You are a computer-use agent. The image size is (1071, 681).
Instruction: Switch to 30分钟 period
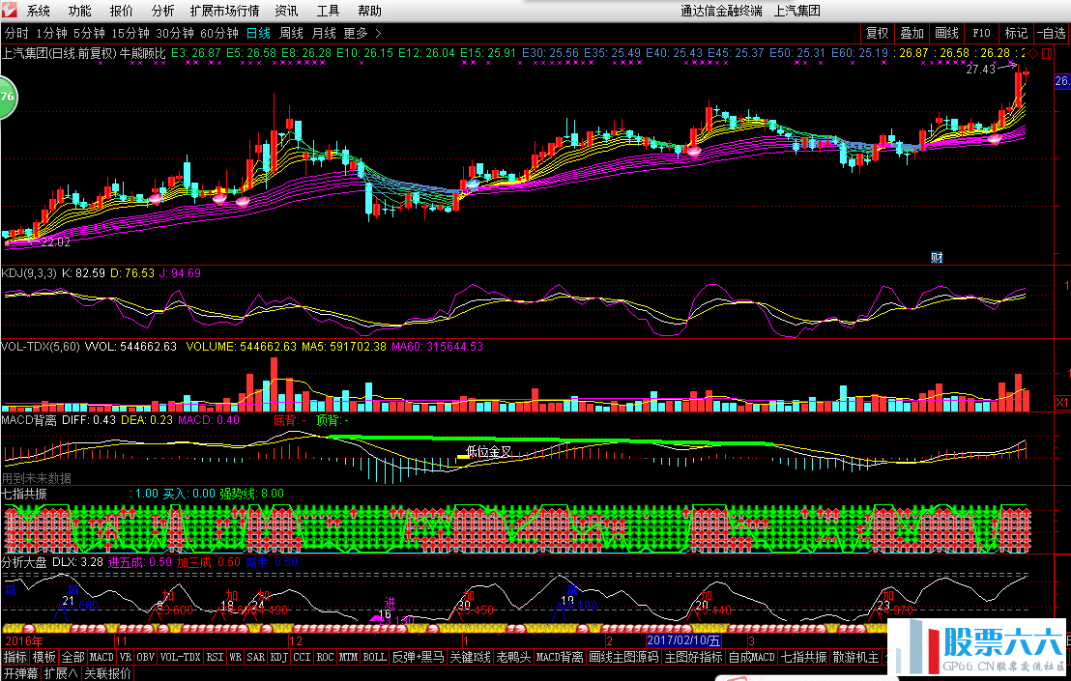pos(175,33)
